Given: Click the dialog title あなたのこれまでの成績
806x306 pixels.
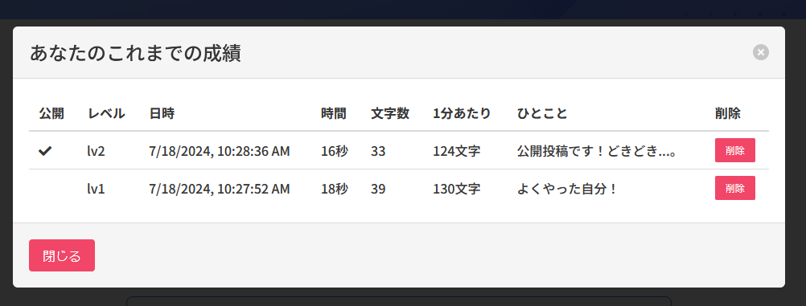Looking at the screenshot, I should [x=136, y=53].
